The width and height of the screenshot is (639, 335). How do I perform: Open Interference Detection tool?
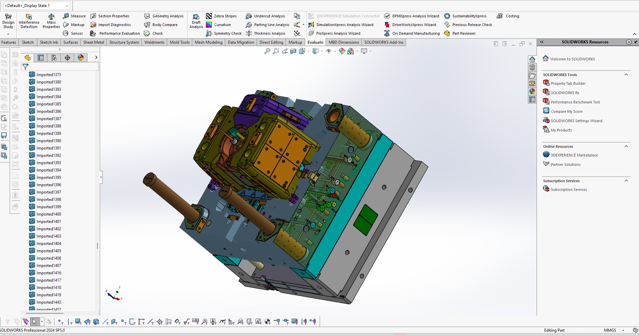[29, 21]
